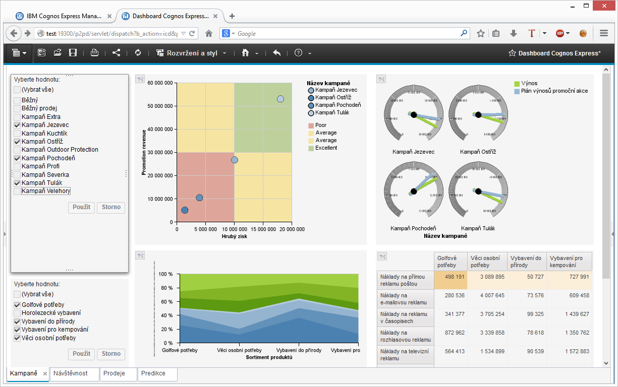The width and height of the screenshot is (618, 387).
Task: Open the Adblock Plus dropdown arrow
Action: [568, 34]
